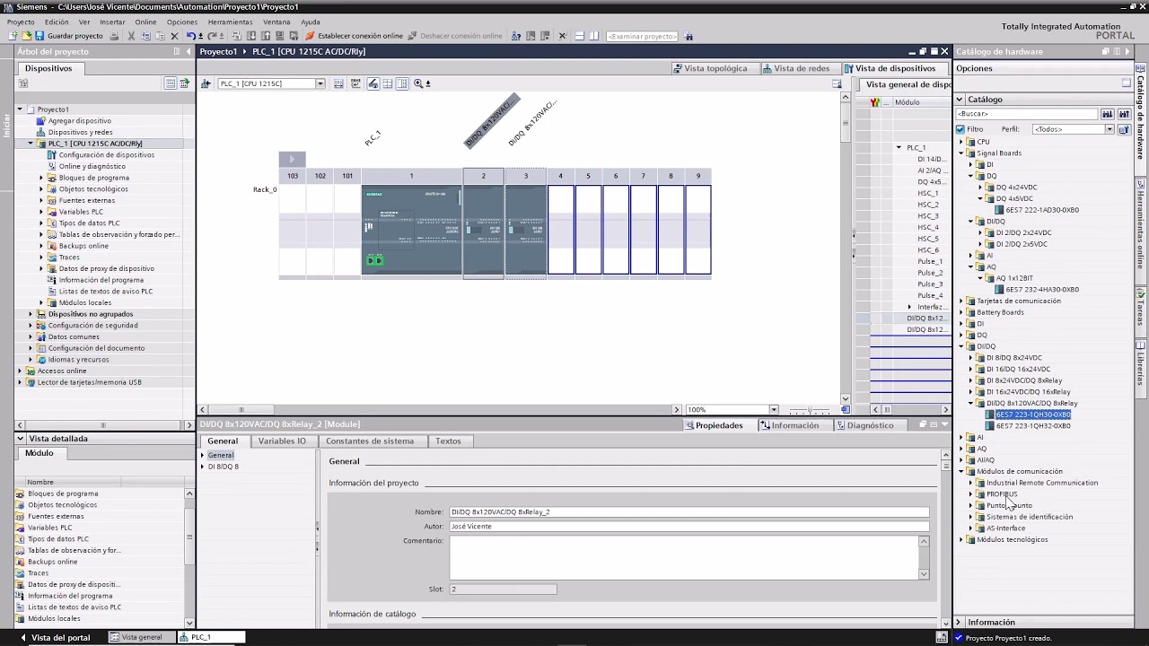Toggle the Filtro checkbox
The width and height of the screenshot is (1149, 646).
960,129
